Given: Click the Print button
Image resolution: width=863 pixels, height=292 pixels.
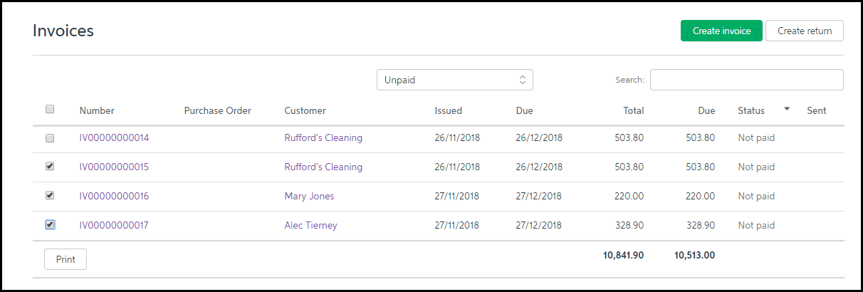Looking at the screenshot, I should [x=66, y=259].
